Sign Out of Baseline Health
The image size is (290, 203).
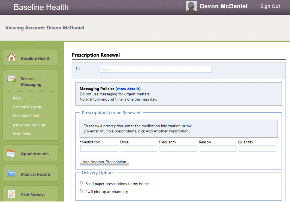pos(270,6)
